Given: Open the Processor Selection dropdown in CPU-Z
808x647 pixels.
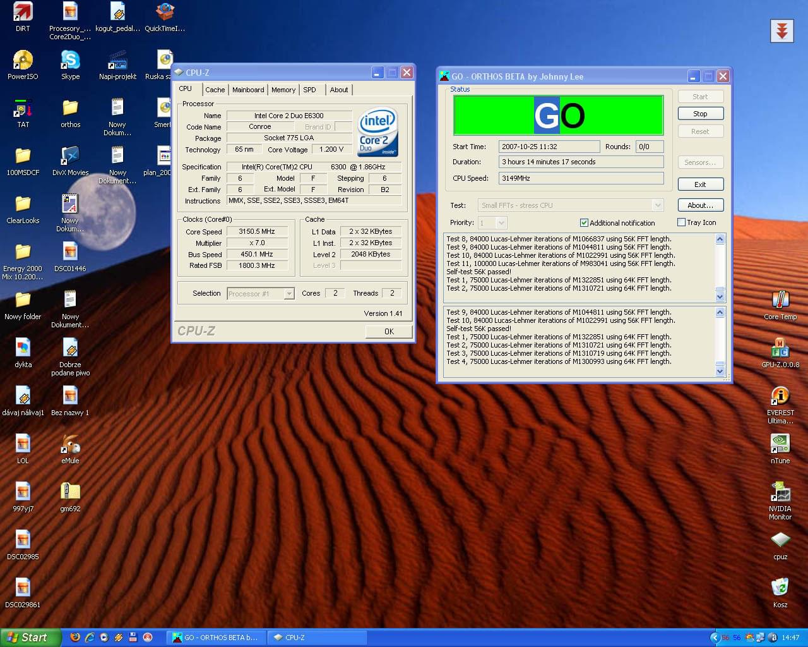Looking at the screenshot, I should pyautogui.click(x=289, y=294).
